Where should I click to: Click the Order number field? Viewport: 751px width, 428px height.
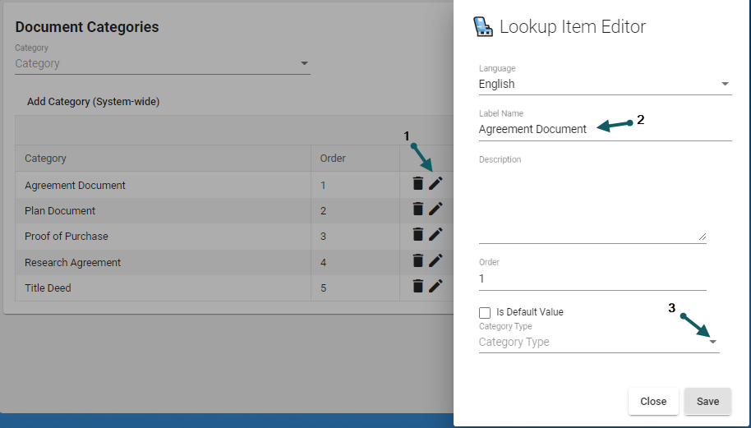[592, 278]
